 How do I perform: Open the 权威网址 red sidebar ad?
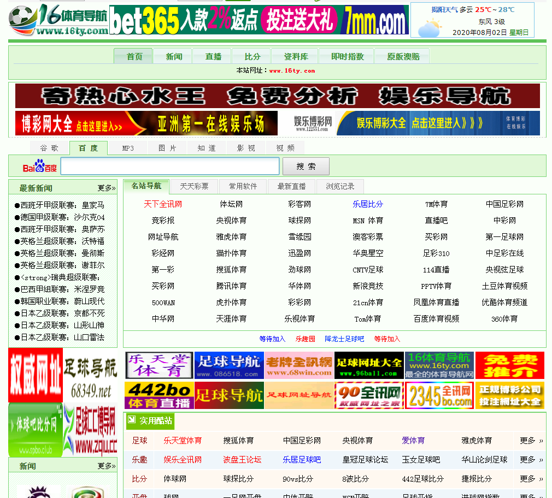[36, 375]
